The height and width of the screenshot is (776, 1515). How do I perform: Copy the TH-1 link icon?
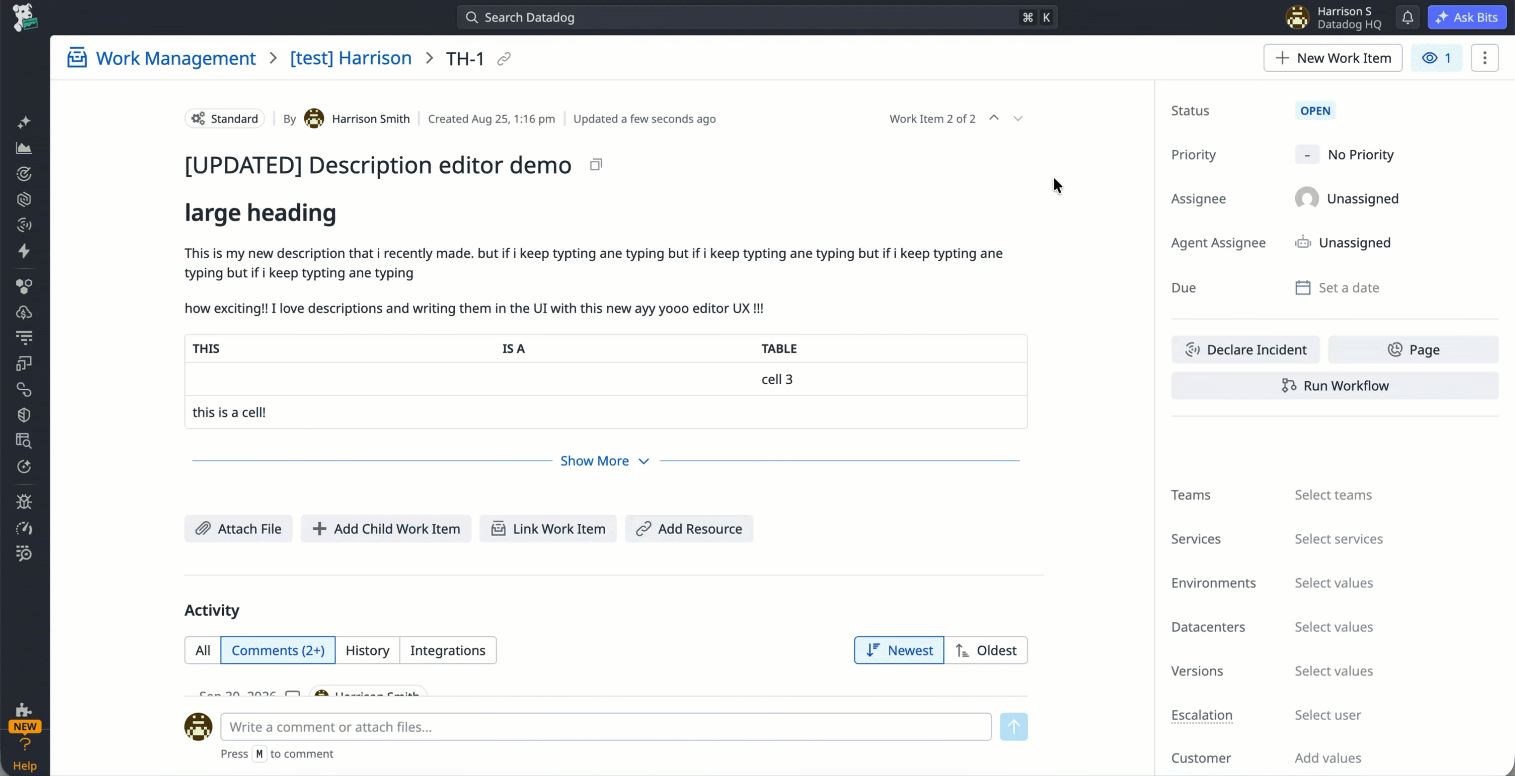point(504,59)
